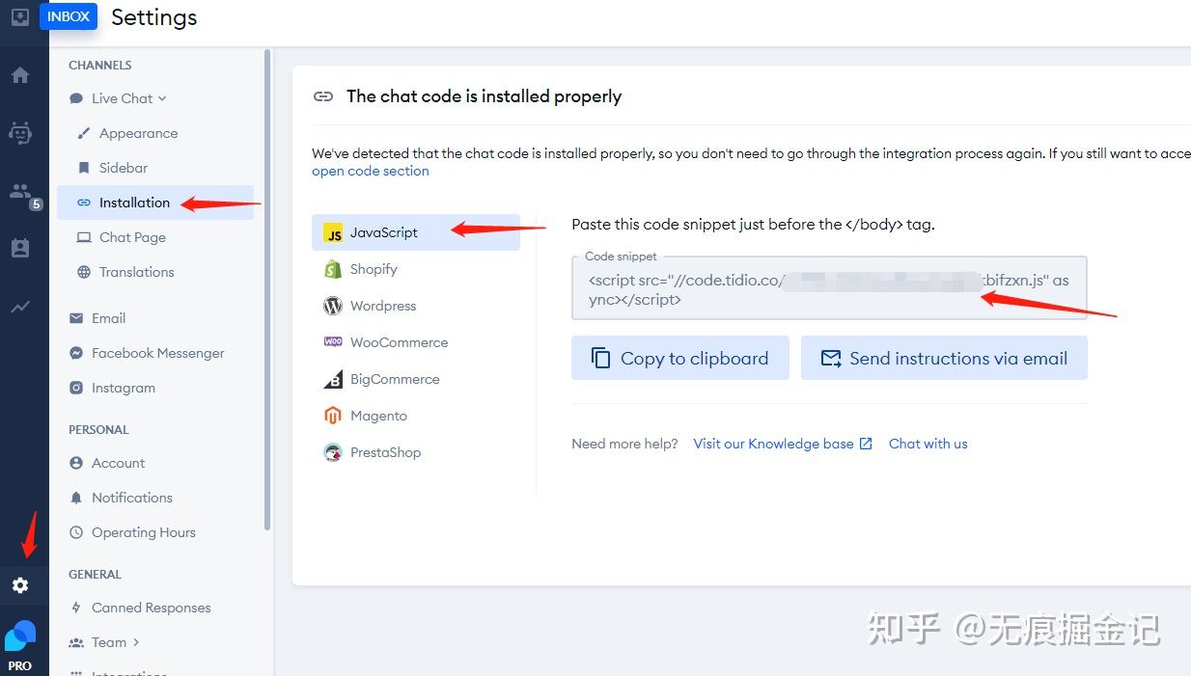Click the CHANNELS section heading
Screen dimensions: 1191x676
pos(99,65)
